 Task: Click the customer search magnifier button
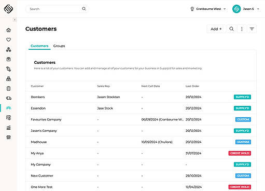coord(231,29)
